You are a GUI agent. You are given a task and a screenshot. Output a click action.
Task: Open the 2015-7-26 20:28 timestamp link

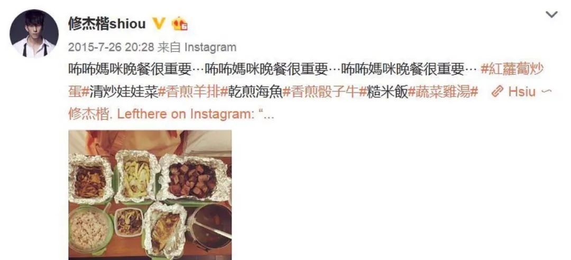pyautogui.click(x=112, y=47)
